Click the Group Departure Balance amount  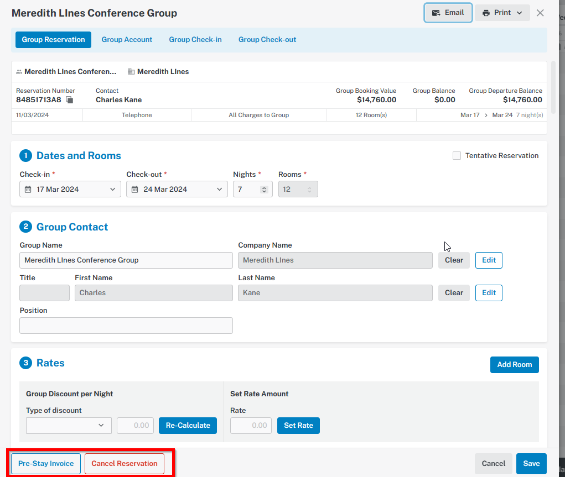click(x=522, y=100)
